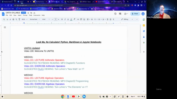This screenshot has height=99, width=177.
Task: Show document outline icon
Action: [5, 27]
